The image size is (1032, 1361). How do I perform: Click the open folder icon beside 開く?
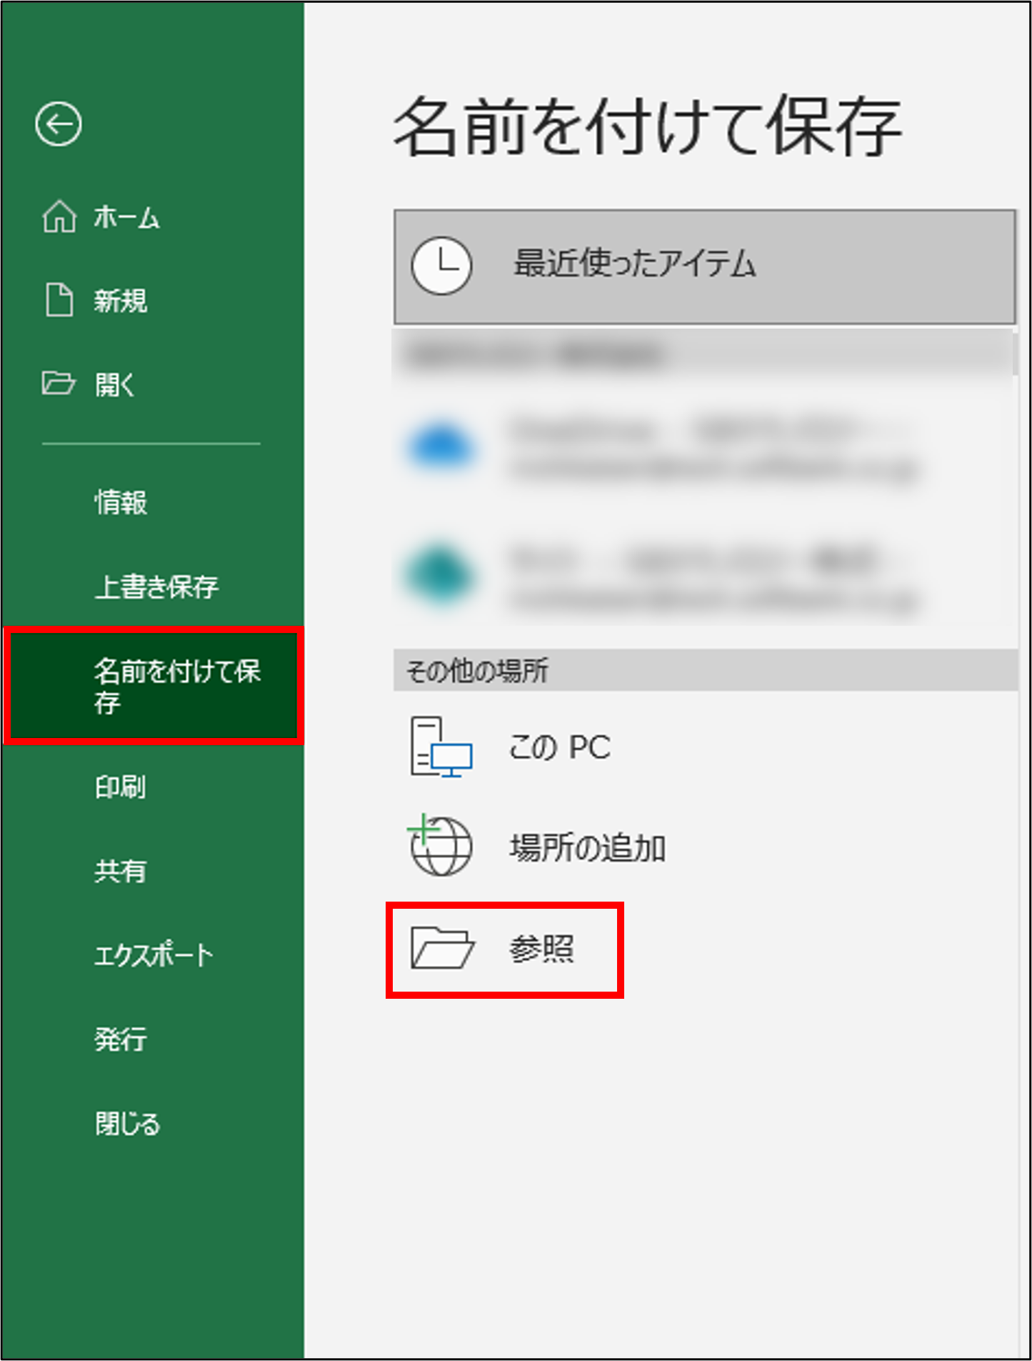(58, 384)
